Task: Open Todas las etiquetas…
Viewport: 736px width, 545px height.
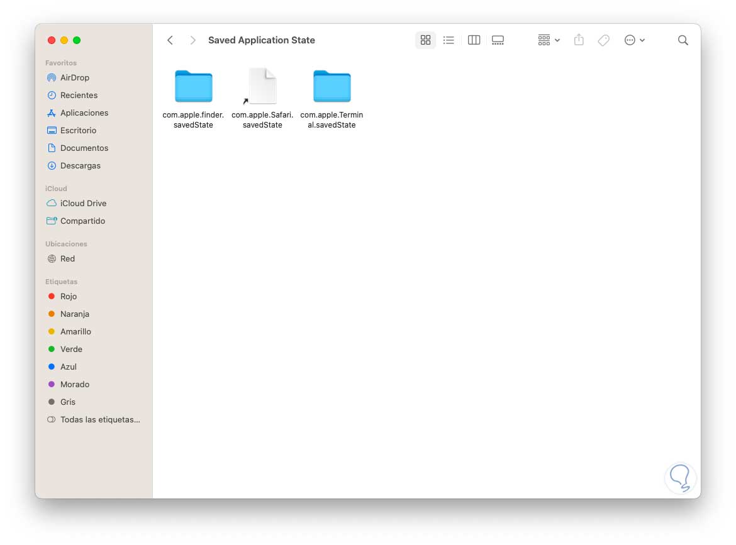Action: 94,419
